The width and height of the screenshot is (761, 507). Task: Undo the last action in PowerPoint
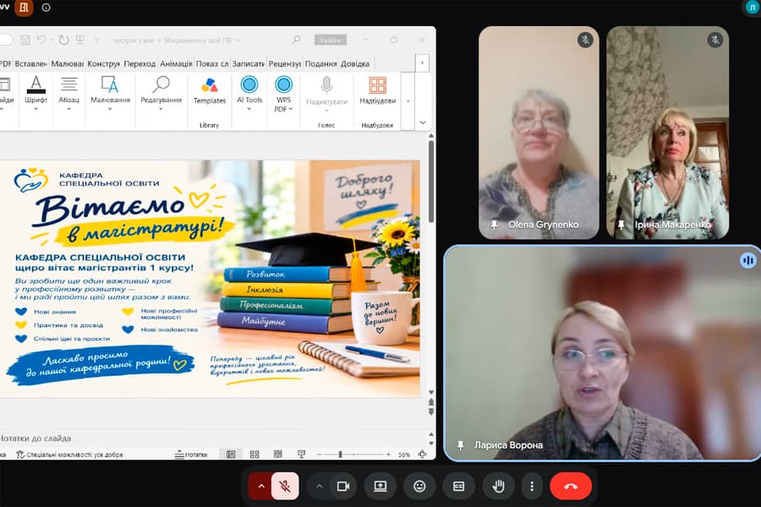click(41, 40)
